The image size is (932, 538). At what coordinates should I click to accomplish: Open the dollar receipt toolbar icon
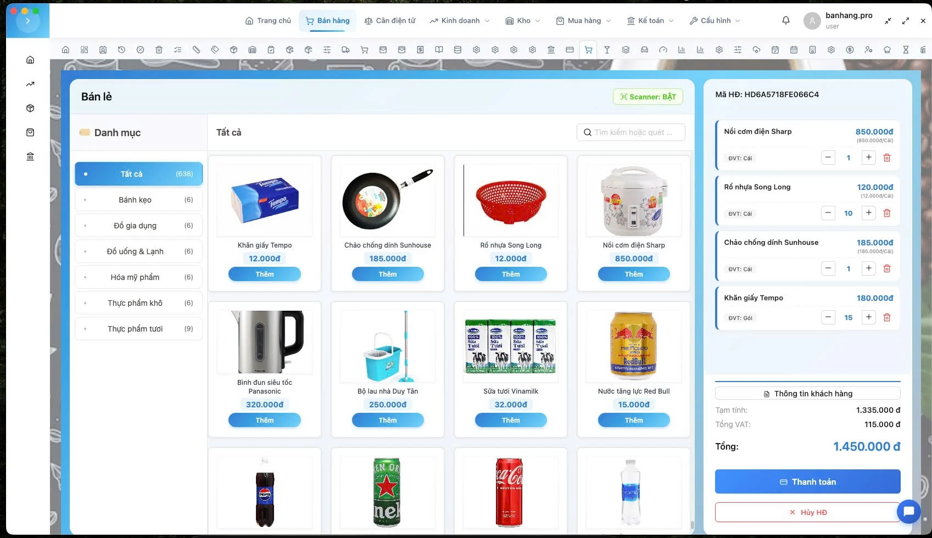pyautogui.click(x=420, y=49)
